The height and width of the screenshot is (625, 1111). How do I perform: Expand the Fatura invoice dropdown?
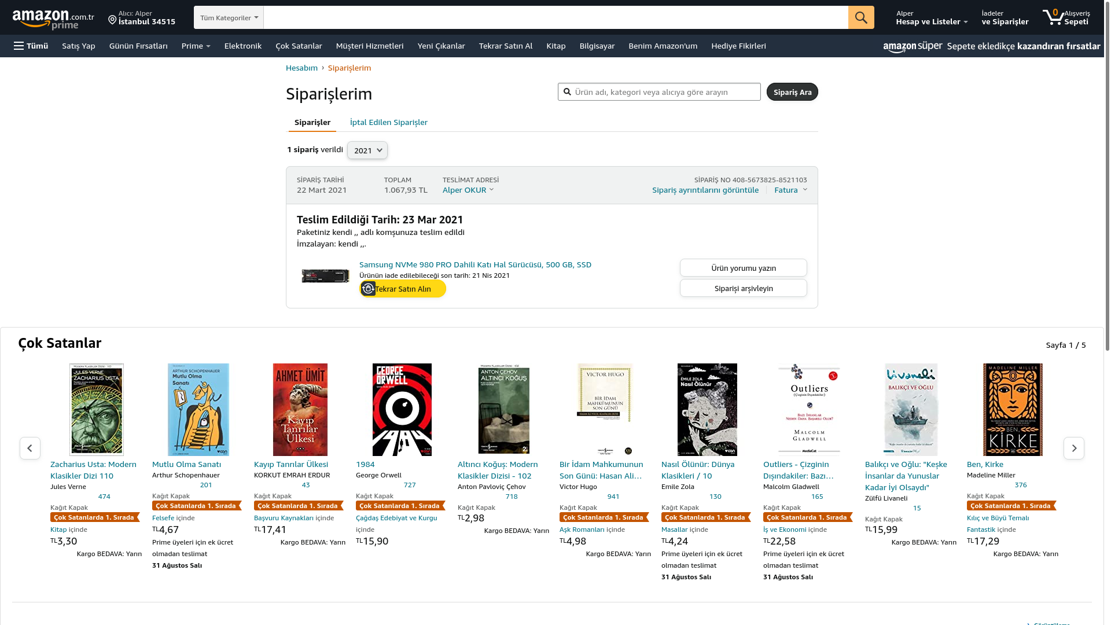pos(790,190)
